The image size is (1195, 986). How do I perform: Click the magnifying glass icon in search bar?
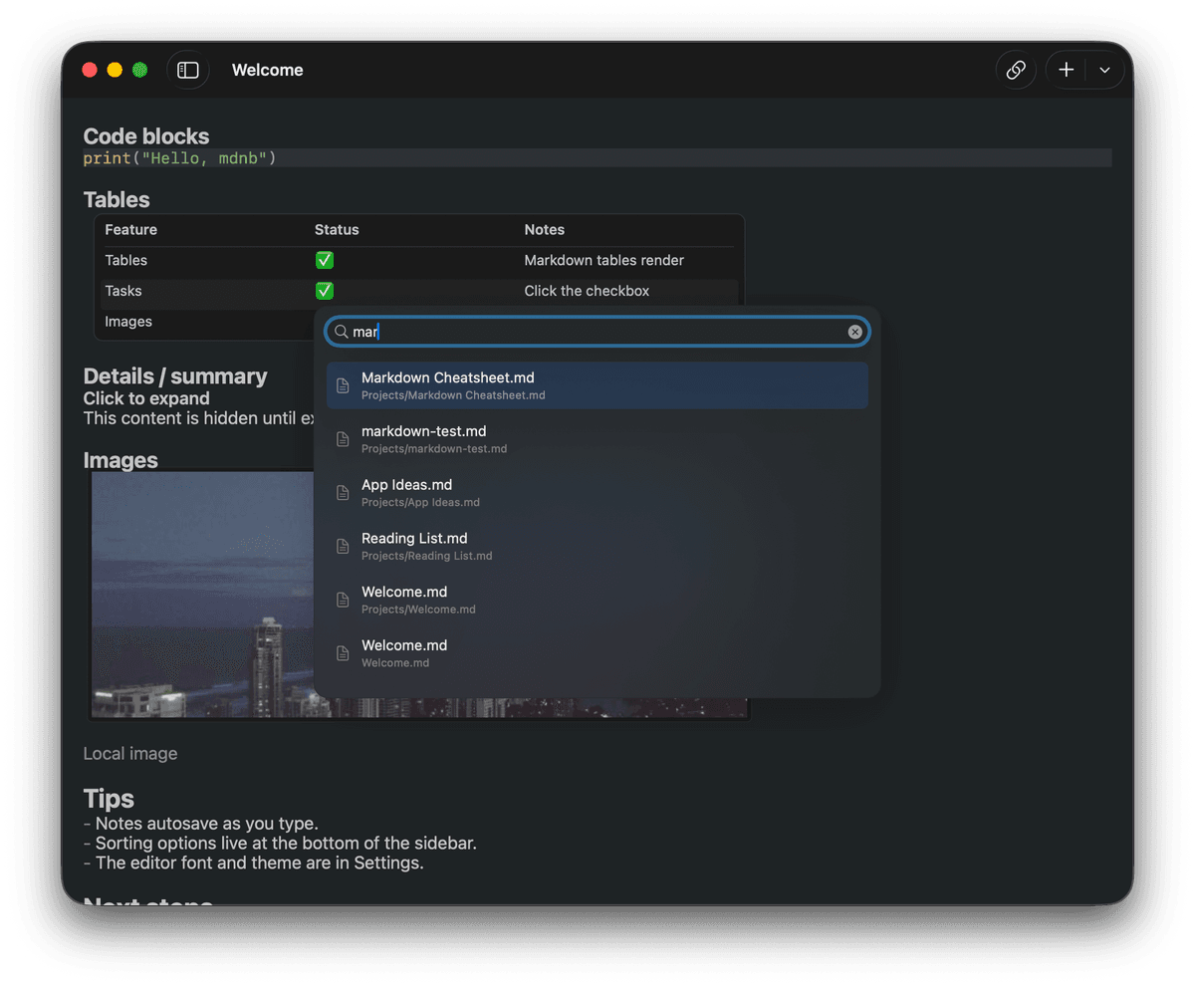(x=343, y=331)
